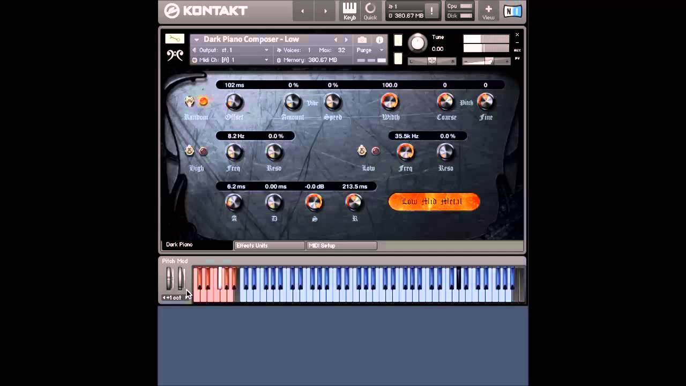Switch to the Dark Piano tab
This screenshot has width=686, height=386.
pos(197,245)
